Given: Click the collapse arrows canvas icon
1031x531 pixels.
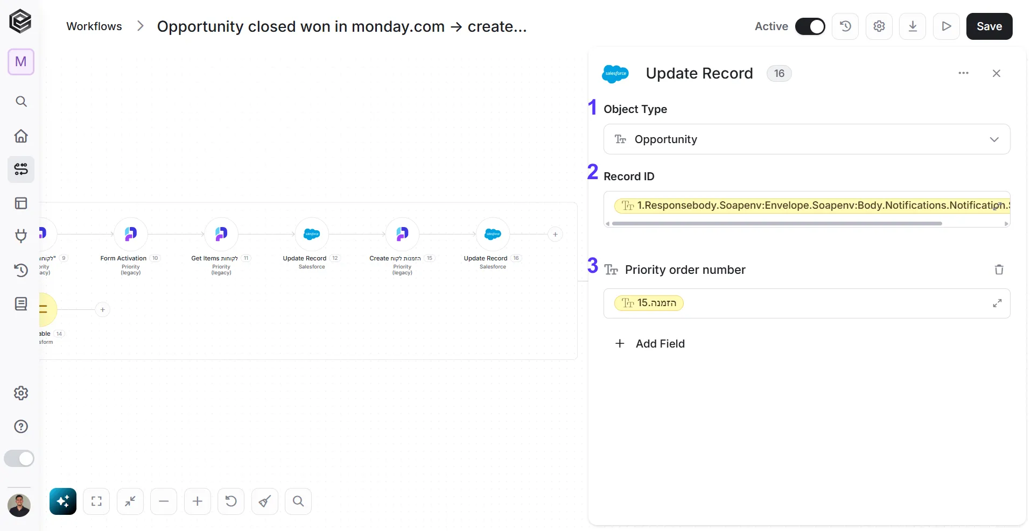Looking at the screenshot, I should (130, 501).
